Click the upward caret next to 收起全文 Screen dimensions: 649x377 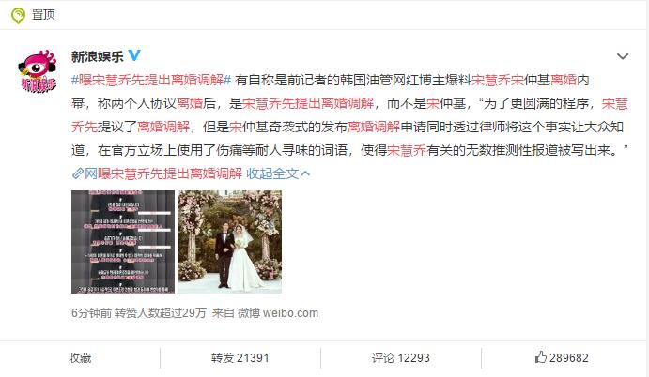point(305,173)
